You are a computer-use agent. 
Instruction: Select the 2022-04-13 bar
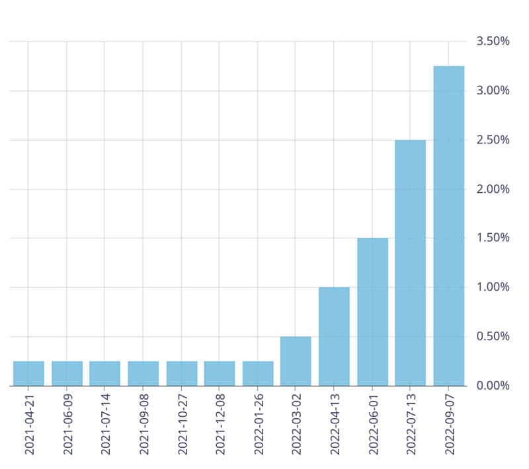click(x=334, y=336)
